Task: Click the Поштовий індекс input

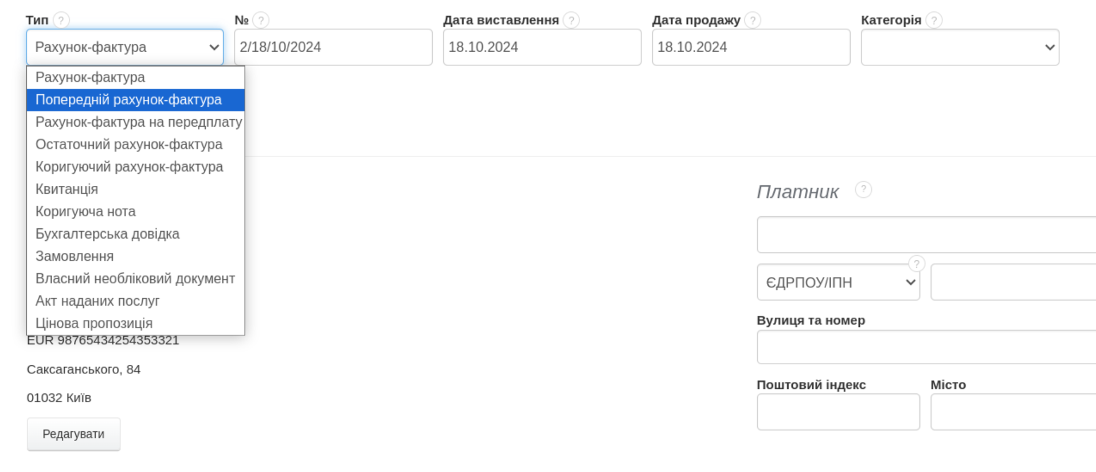Action: [838, 412]
